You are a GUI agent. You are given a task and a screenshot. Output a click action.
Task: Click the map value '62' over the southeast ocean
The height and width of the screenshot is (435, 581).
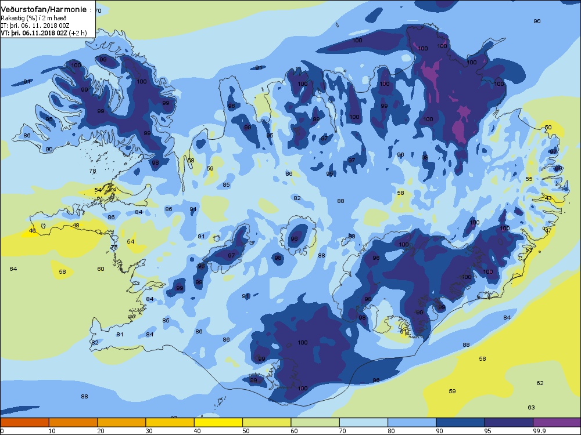coord(540,383)
